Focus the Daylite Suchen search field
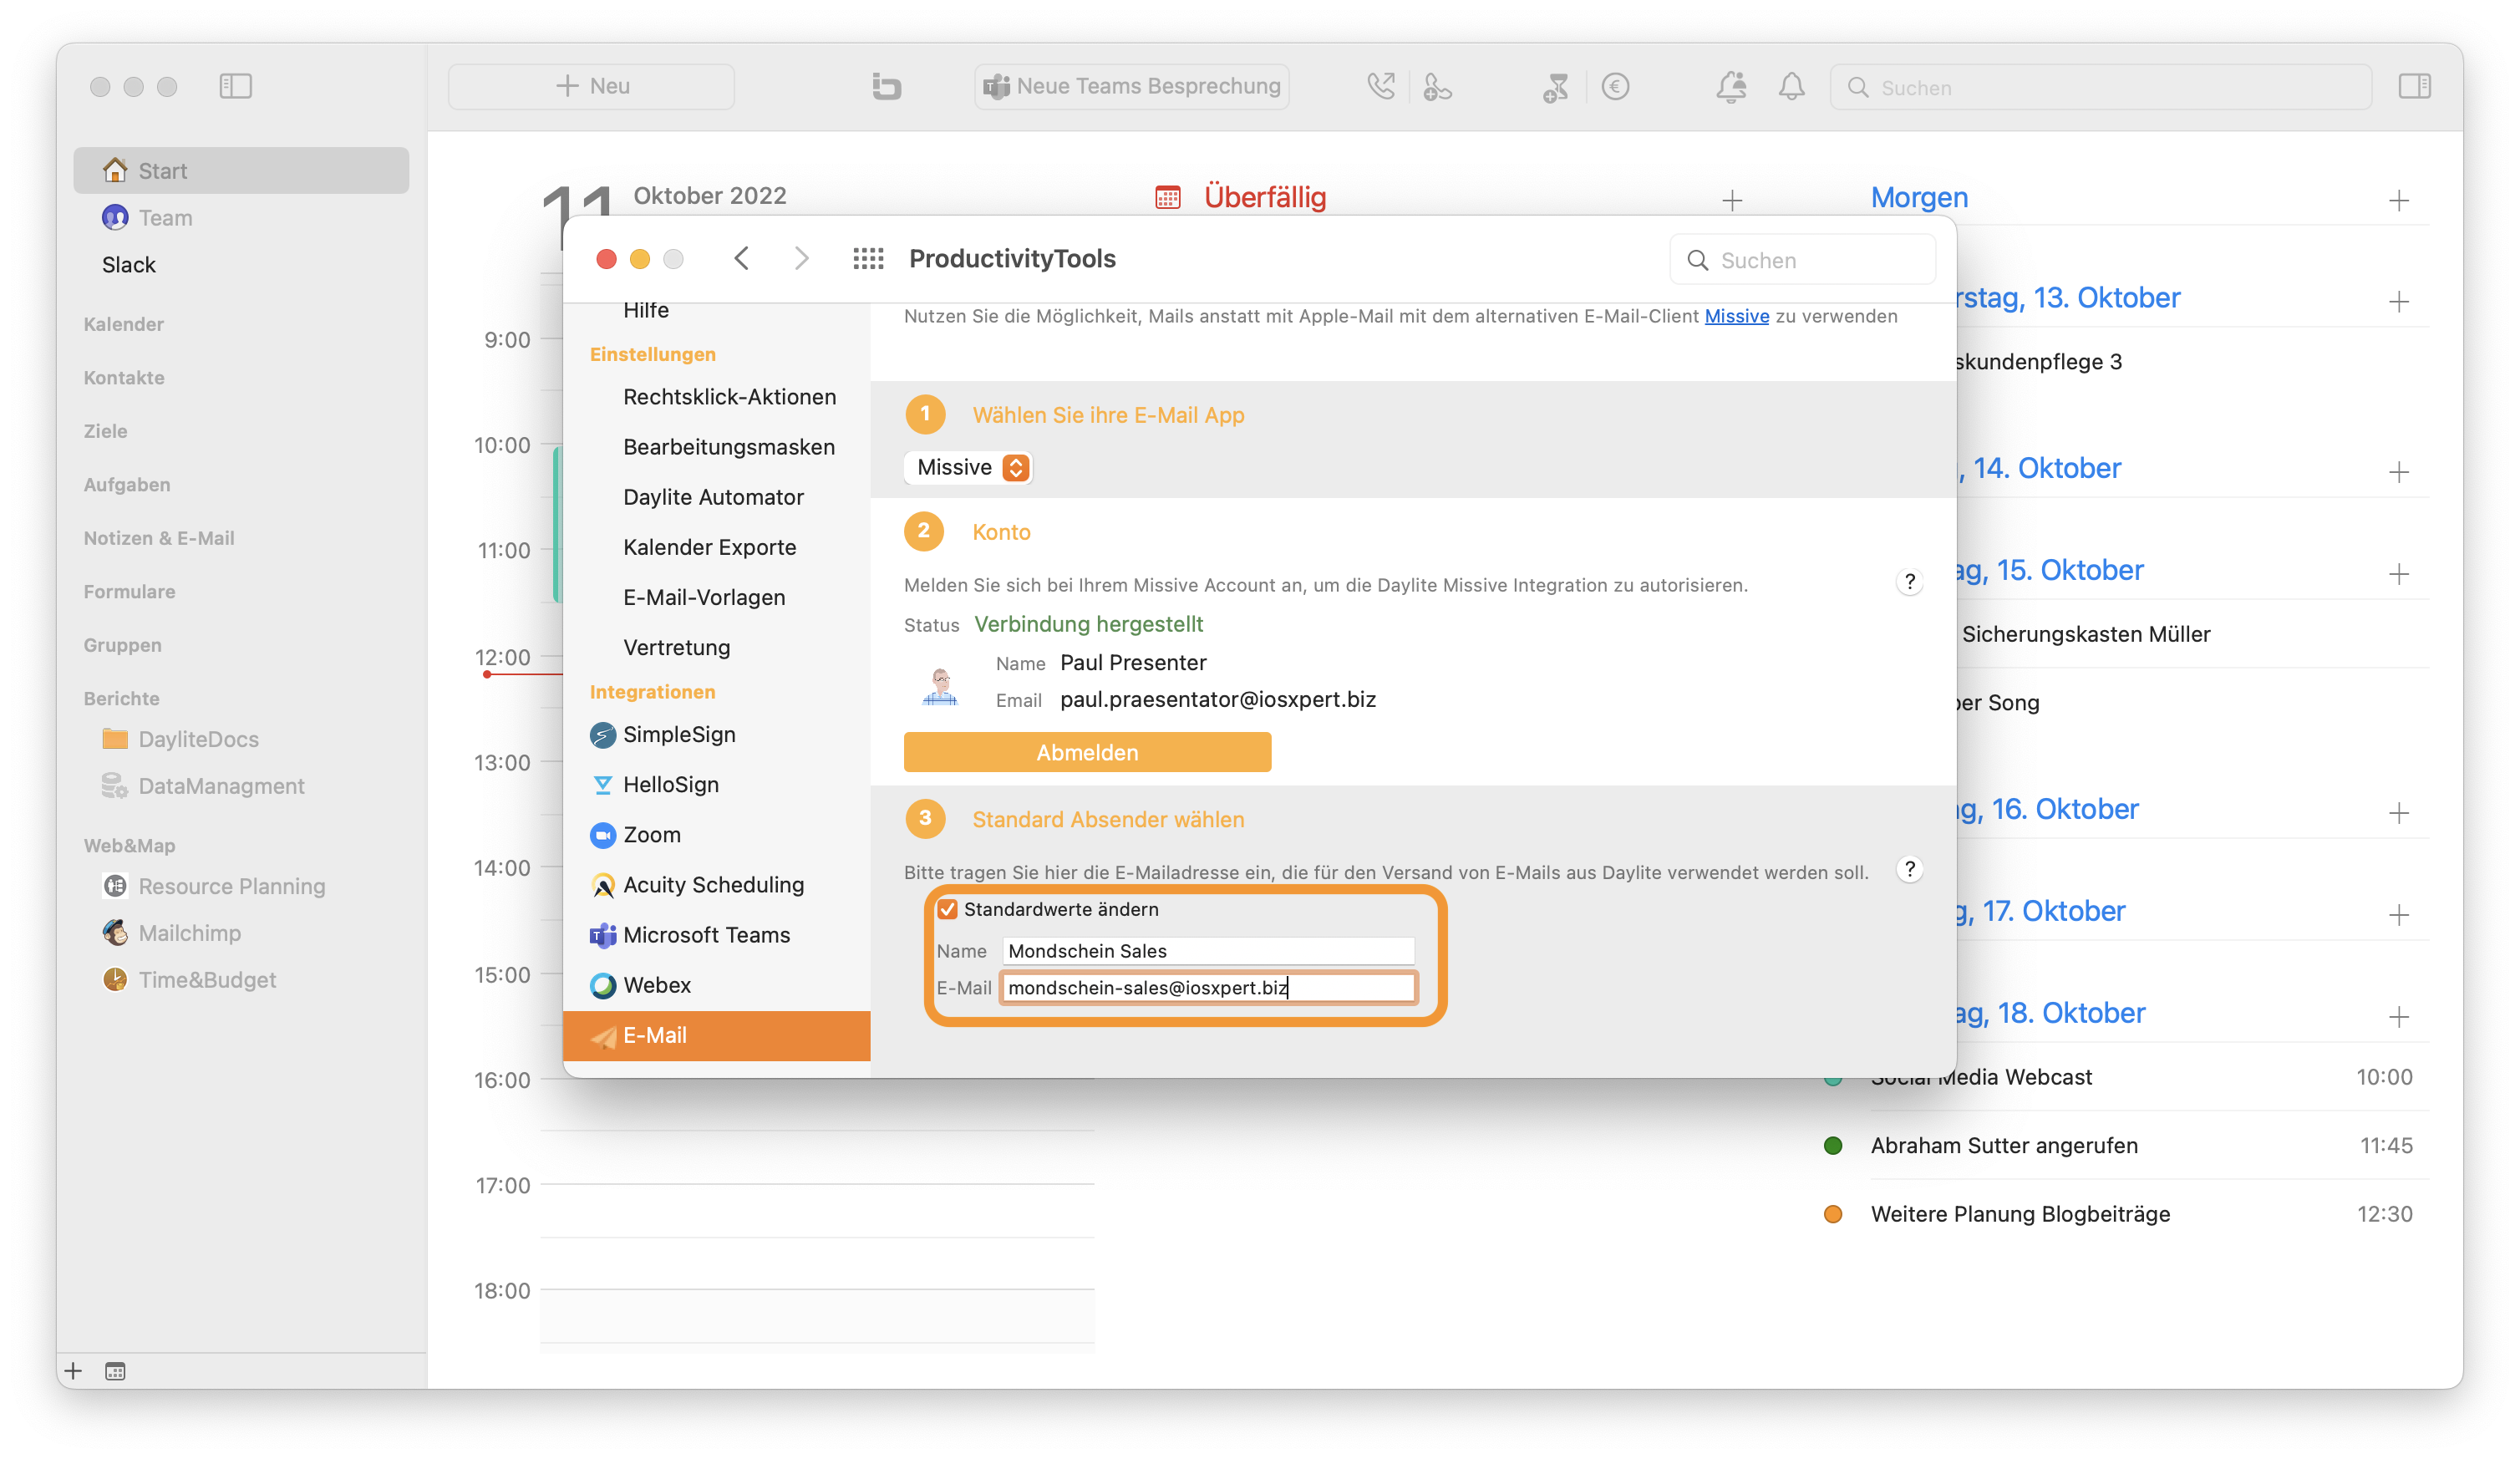Image resolution: width=2520 pixels, height=1459 pixels. click(x=2100, y=87)
